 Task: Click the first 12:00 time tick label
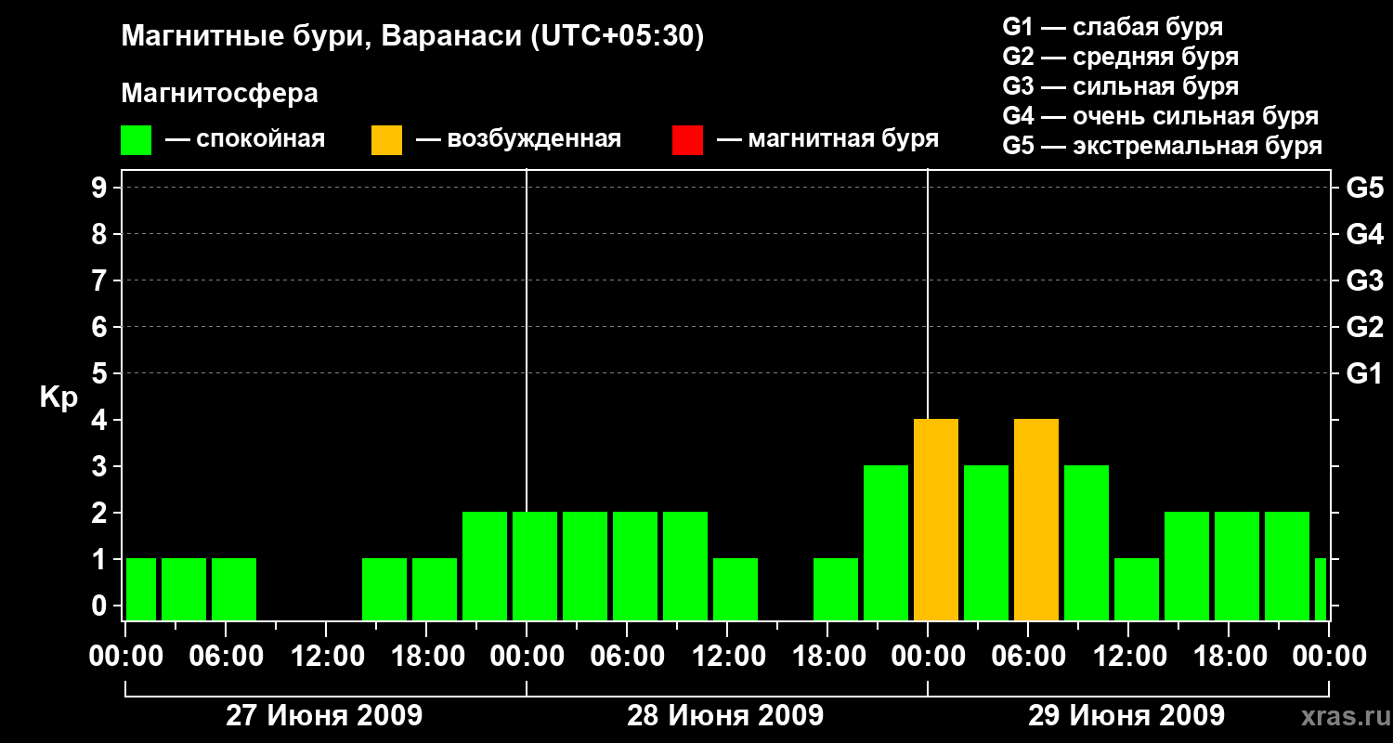coord(326,656)
